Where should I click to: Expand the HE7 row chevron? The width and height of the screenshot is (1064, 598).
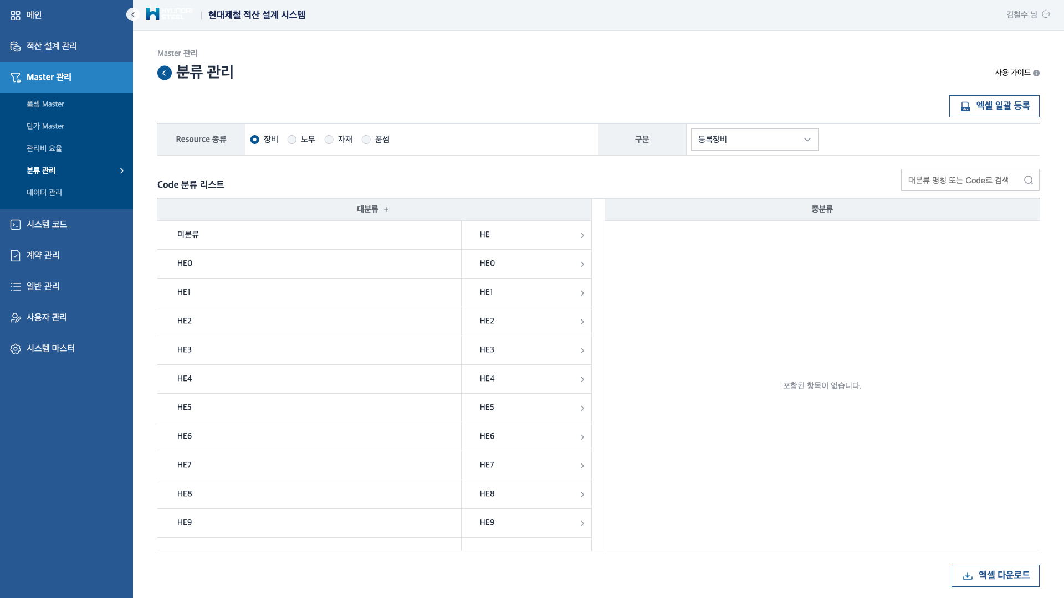coord(582,466)
